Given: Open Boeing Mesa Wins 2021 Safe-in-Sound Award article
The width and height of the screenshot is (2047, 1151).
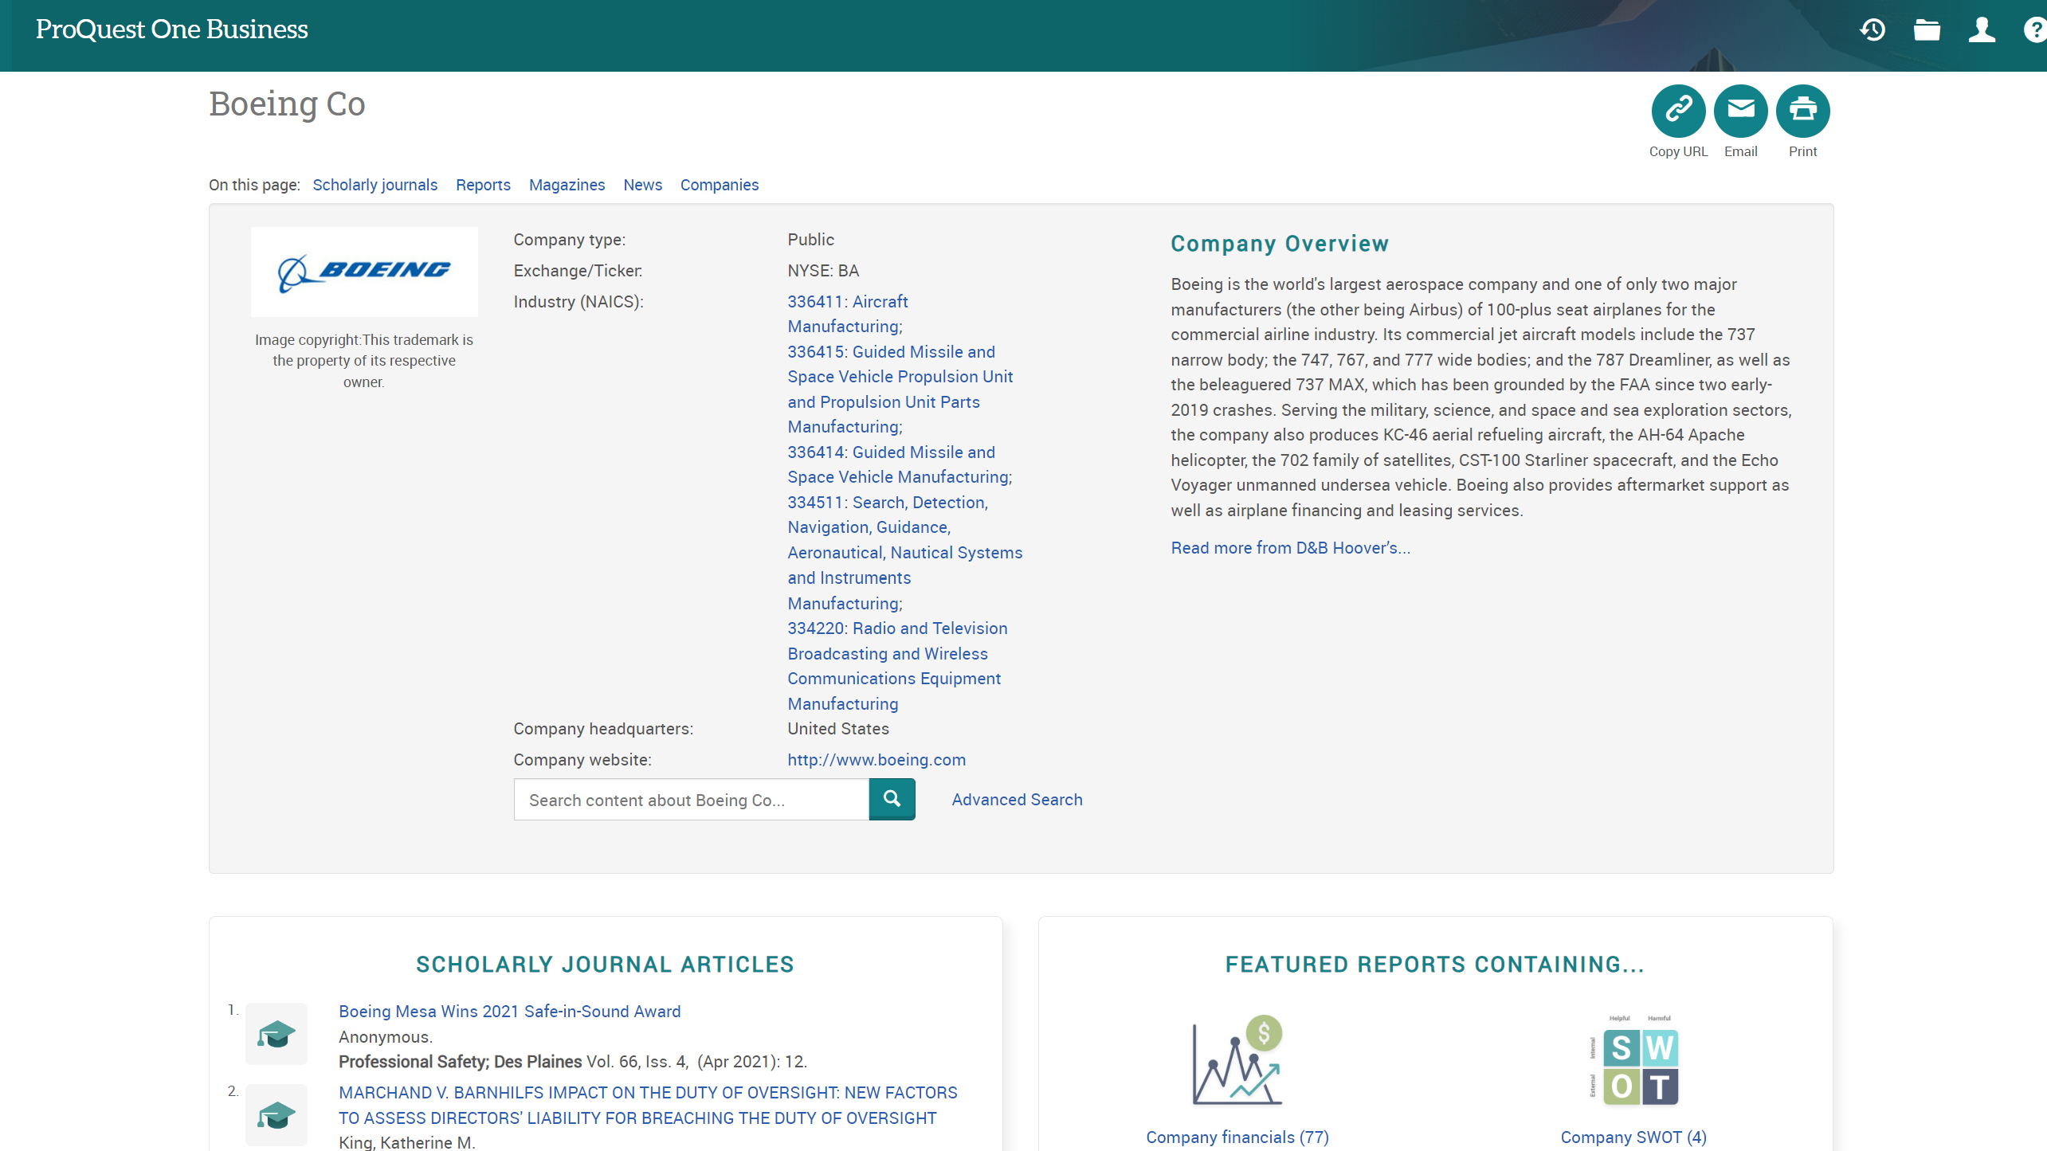Looking at the screenshot, I should 509,1012.
